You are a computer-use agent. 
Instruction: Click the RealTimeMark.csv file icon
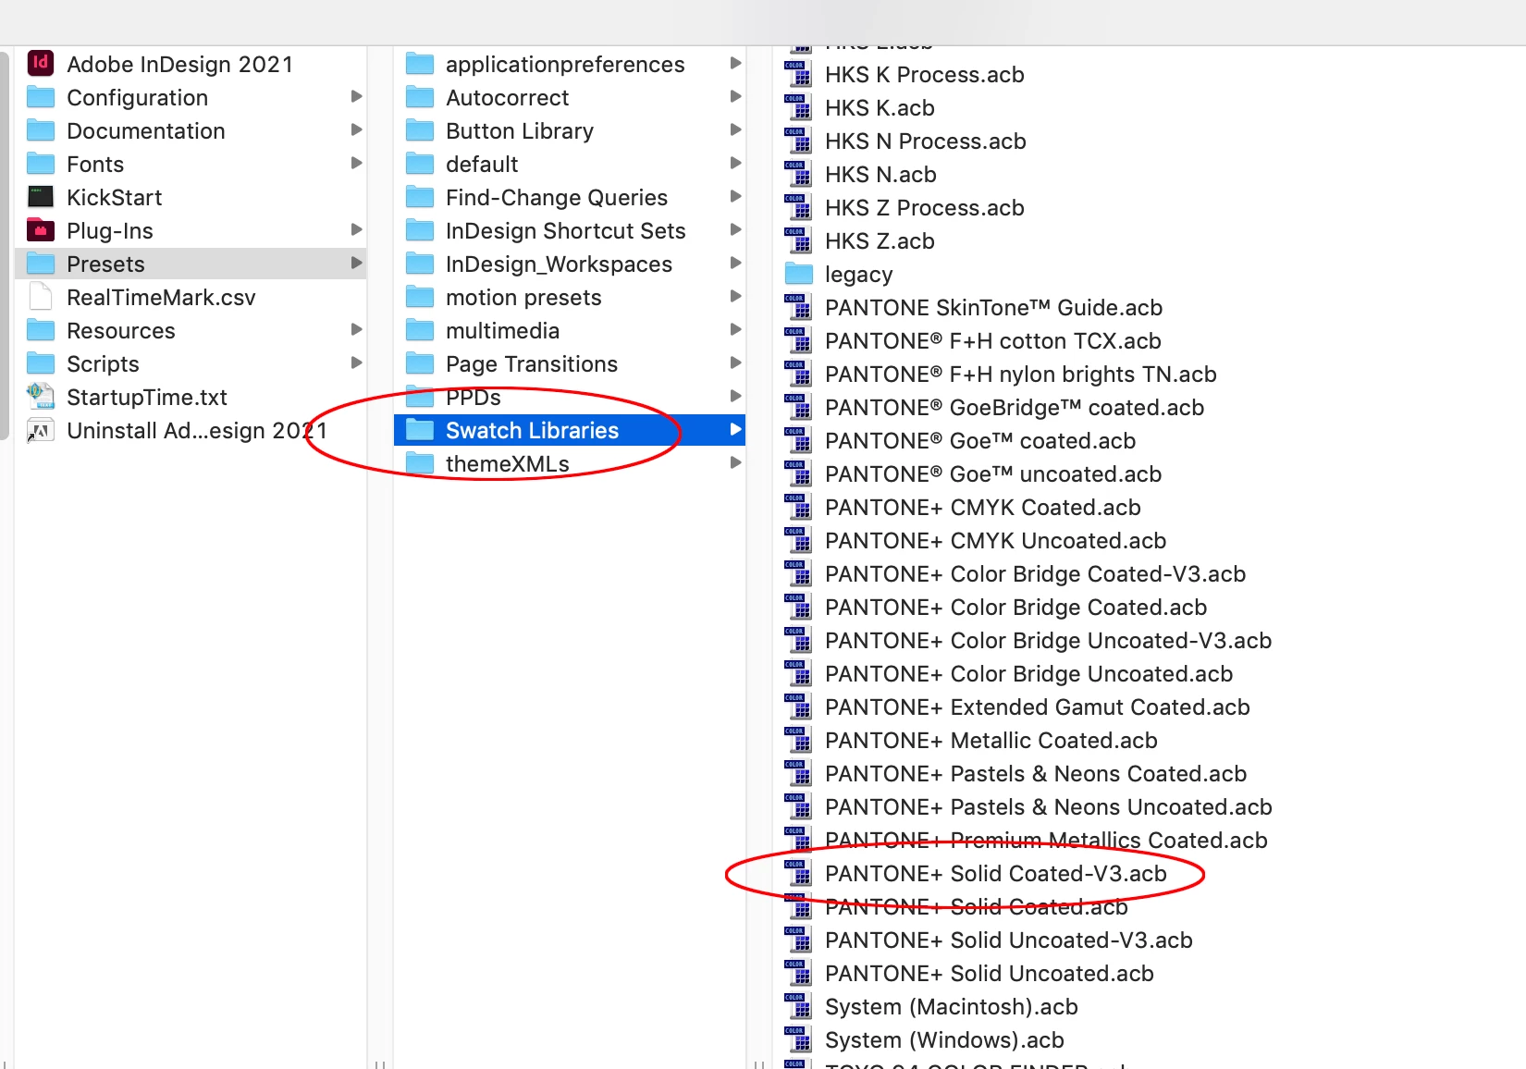coord(41,297)
